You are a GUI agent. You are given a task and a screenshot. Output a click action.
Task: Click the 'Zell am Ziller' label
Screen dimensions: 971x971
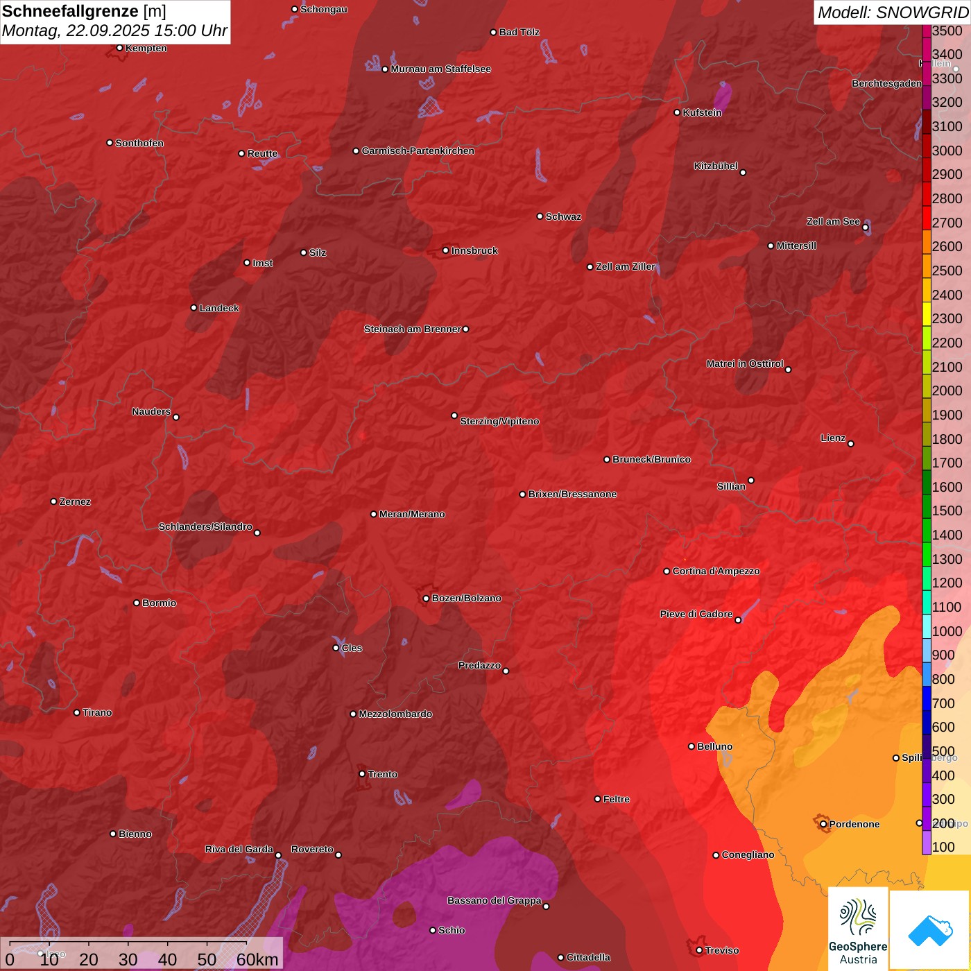pyautogui.click(x=626, y=267)
